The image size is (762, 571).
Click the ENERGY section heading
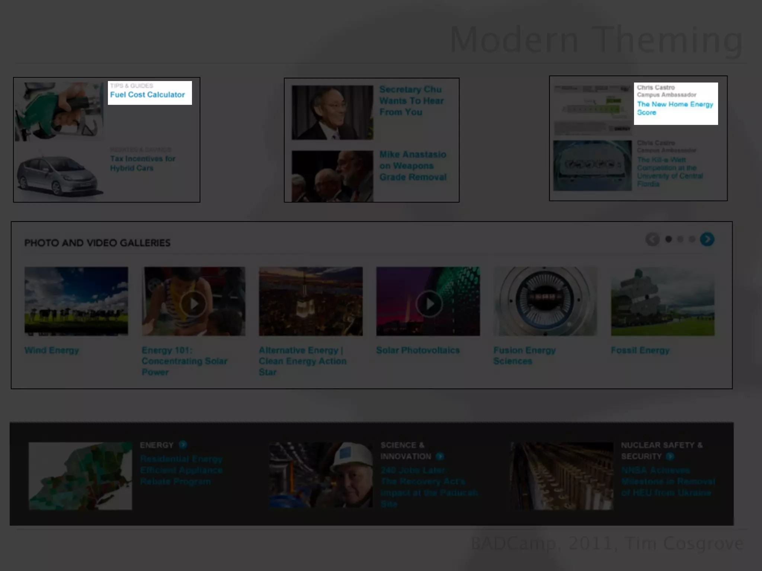tap(157, 445)
